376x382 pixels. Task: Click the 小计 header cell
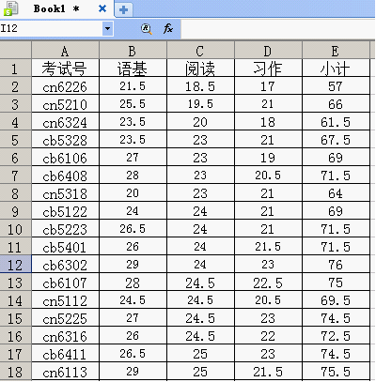[x=336, y=68]
